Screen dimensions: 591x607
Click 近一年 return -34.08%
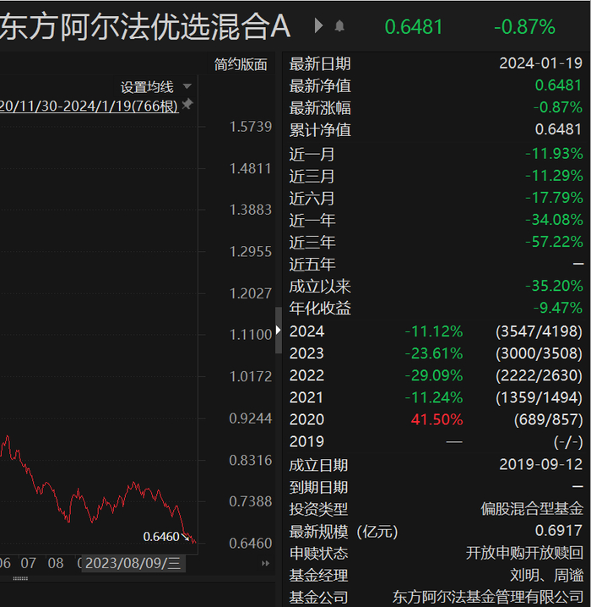[554, 220]
